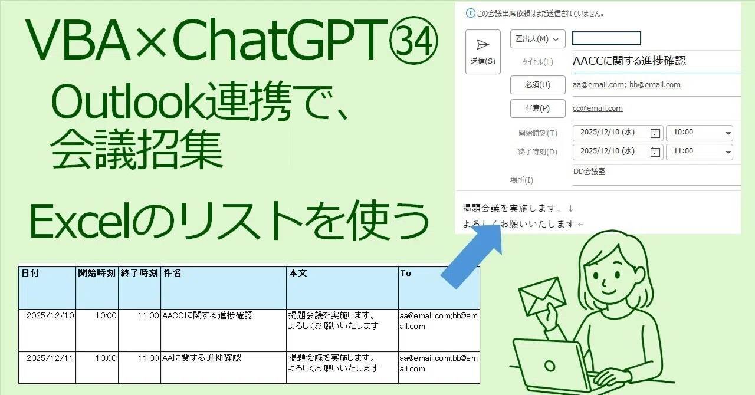The width and height of the screenshot is (755, 395).
Task: Select the To address cell in the 2025/12/11 row
Action: coord(439,368)
